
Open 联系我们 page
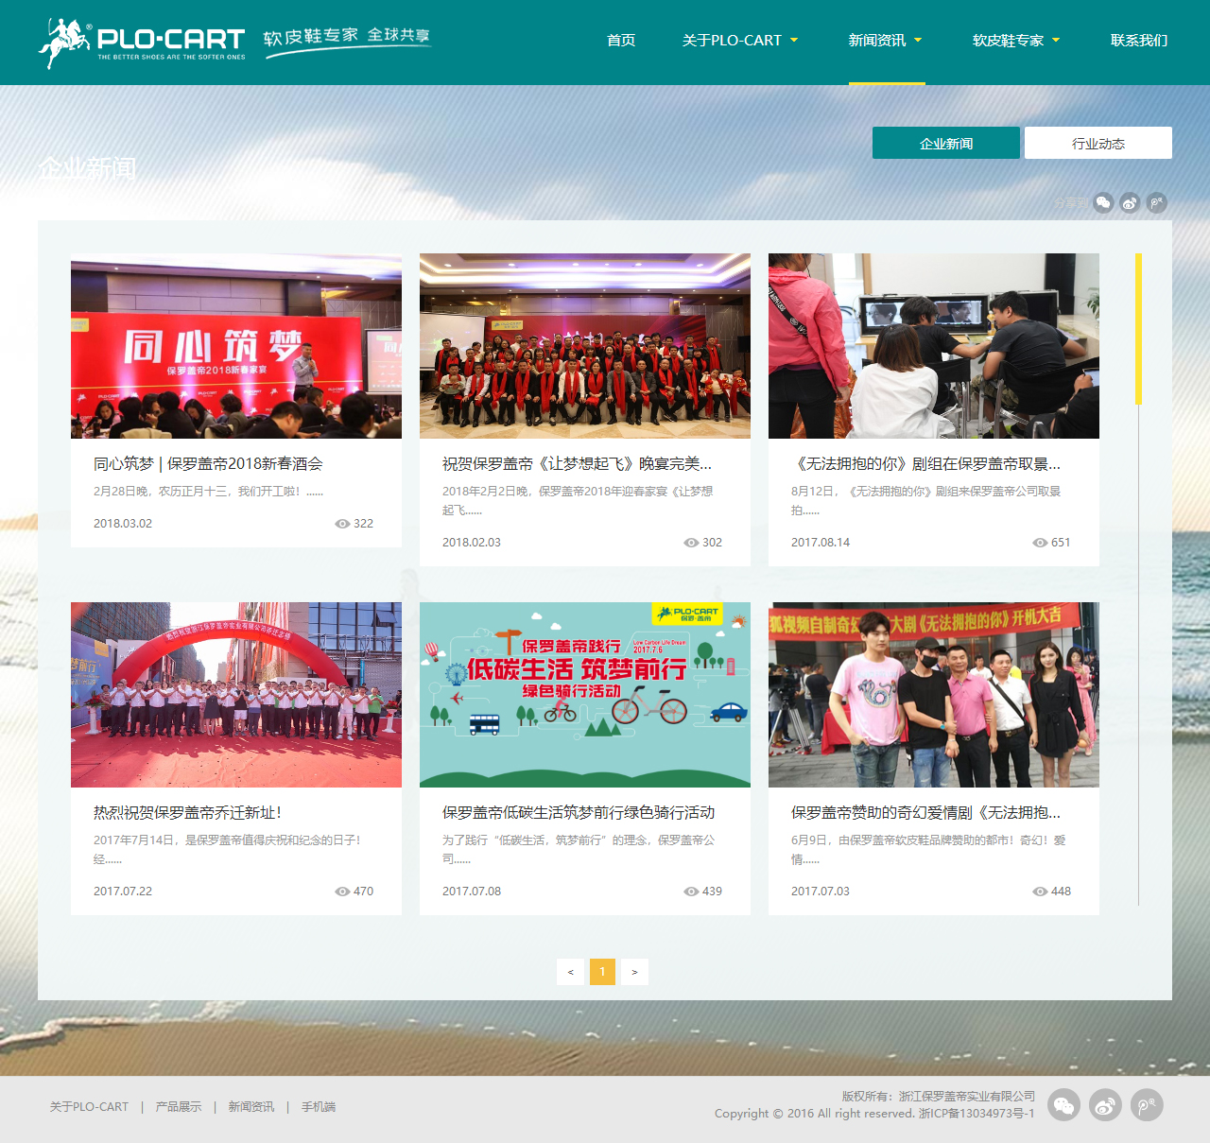(x=1139, y=40)
